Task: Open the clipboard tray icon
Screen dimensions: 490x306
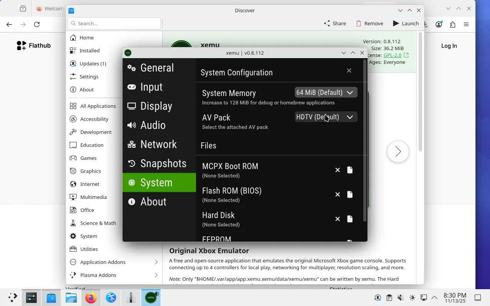Action: click(389, 298)
